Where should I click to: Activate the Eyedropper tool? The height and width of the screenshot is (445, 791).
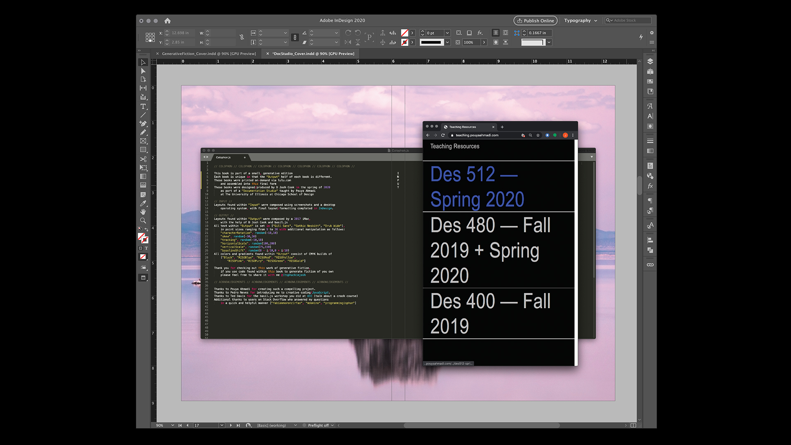[143, 203]
